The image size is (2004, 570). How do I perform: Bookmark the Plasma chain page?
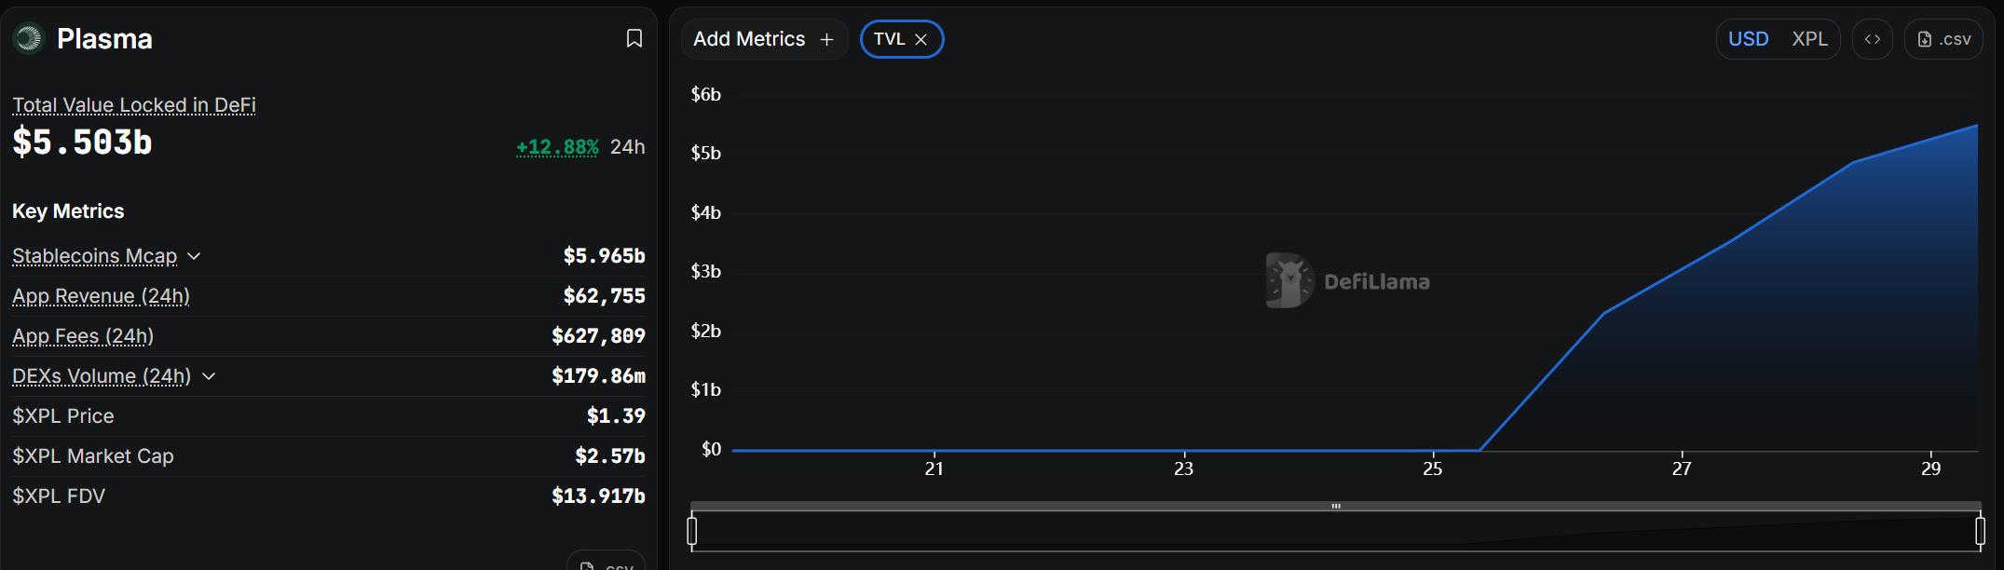tap(634, 38)
